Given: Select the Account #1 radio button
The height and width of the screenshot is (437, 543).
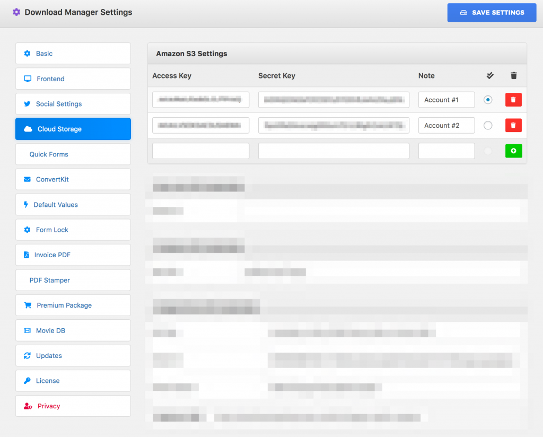Looking at the screenshot, I should [488, 100].
